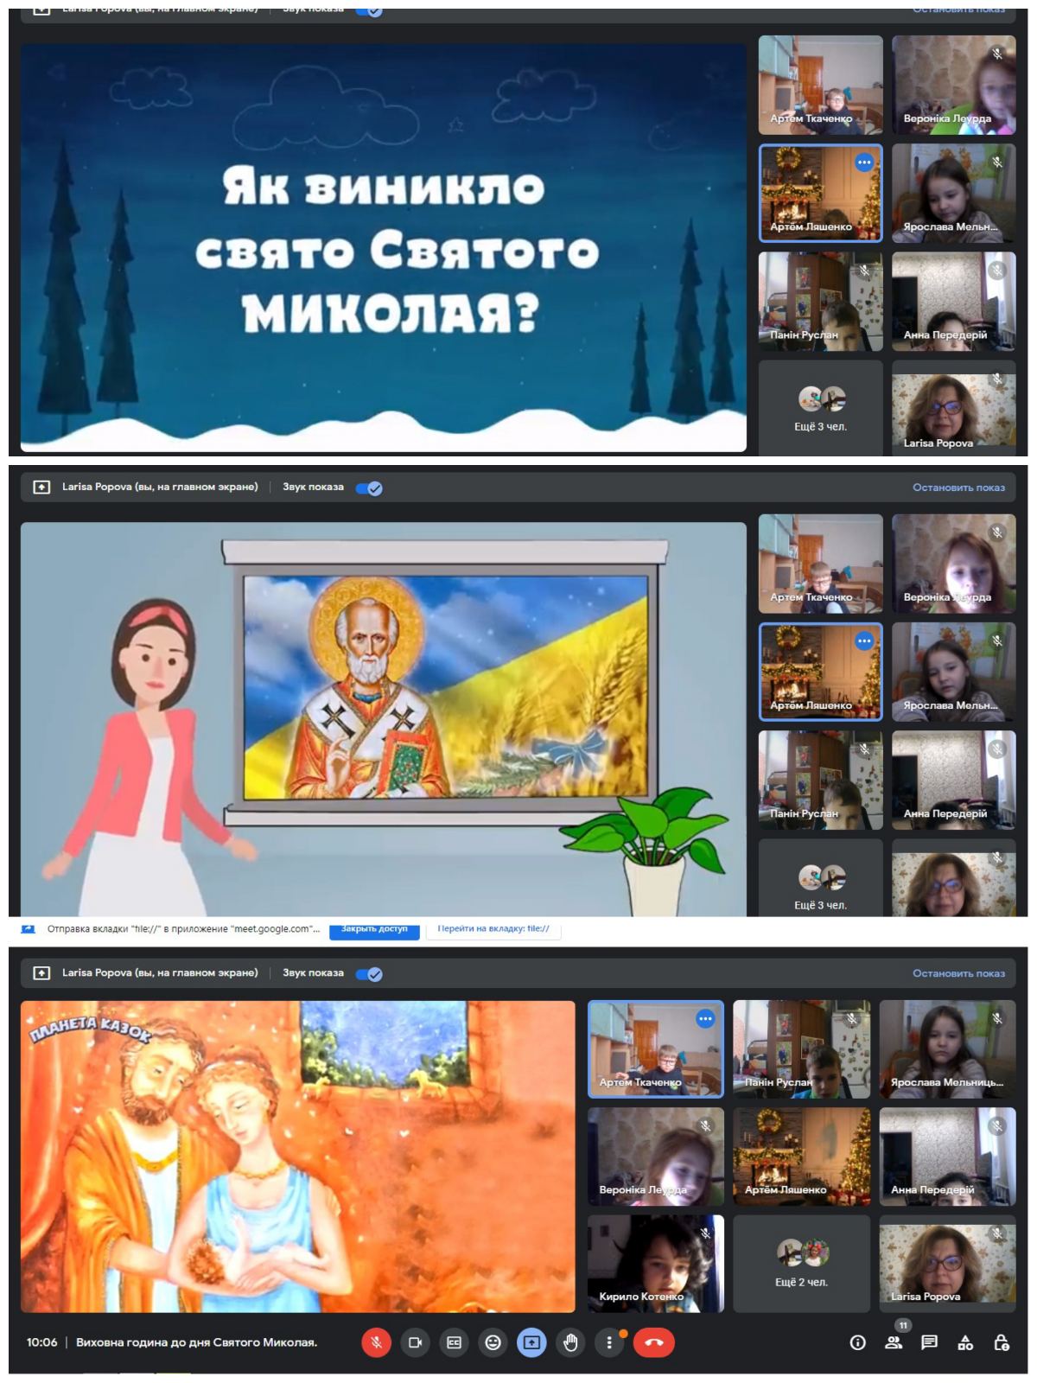Open the emoji reactions button
The width and height of the screenshot is (1037, 1383).
pyautogui.click(x=493, y=1342)
